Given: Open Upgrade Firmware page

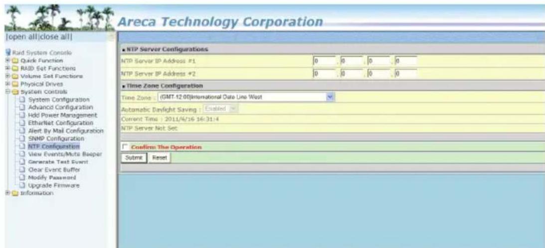Looking at the screenshot, I should click(54, 185).
